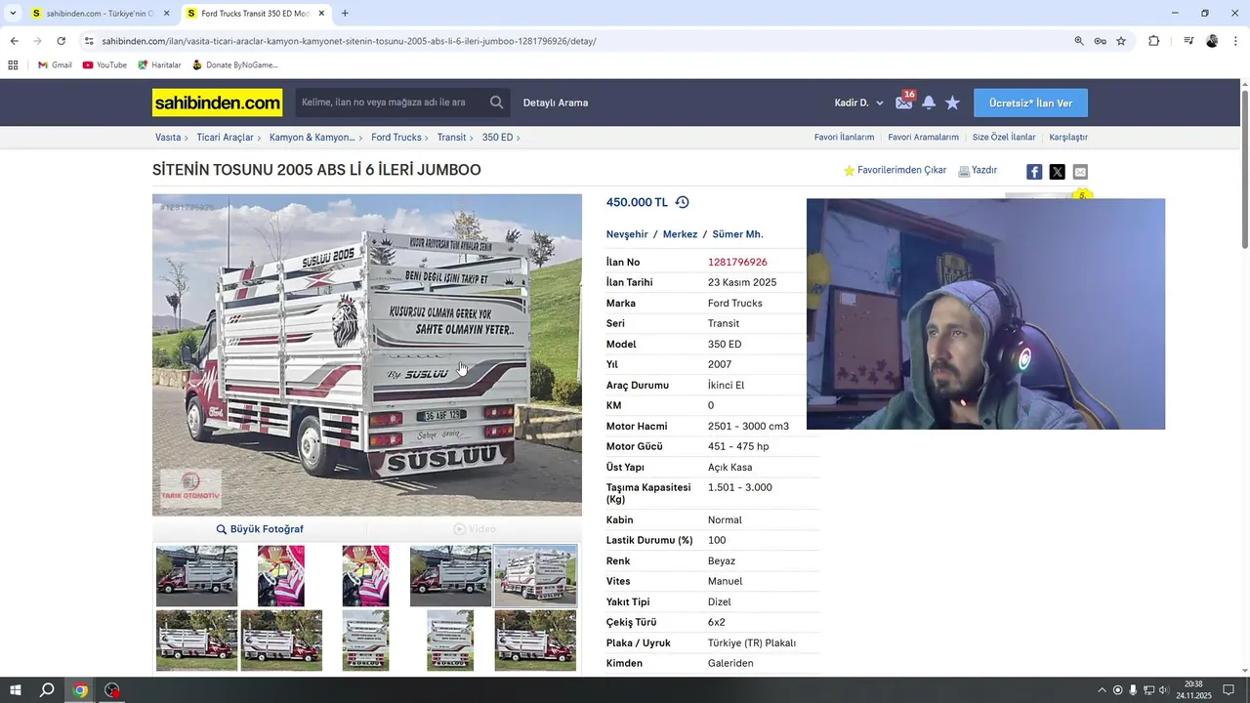Select the Ford Trucks Transit tab
The image size is (1250, 703).
pos(254,14)
